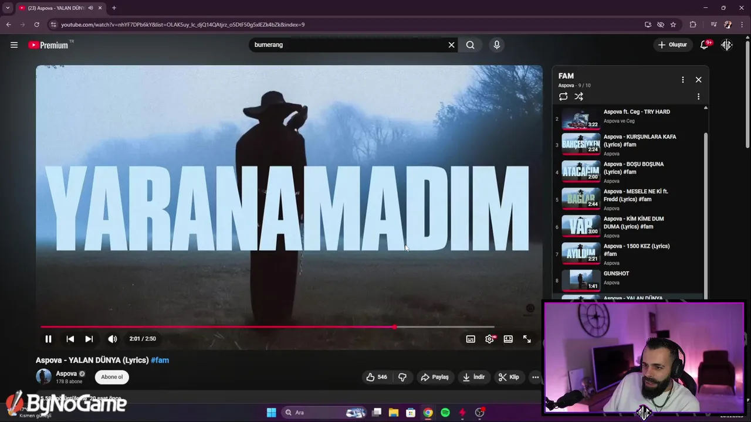Dislike the video
Viewport: 751px width, 422px height.
pos(402,377)
